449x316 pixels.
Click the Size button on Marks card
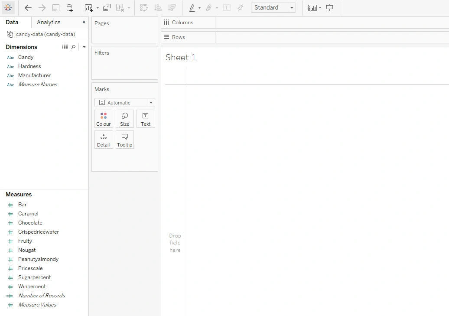tap(125, 119)
